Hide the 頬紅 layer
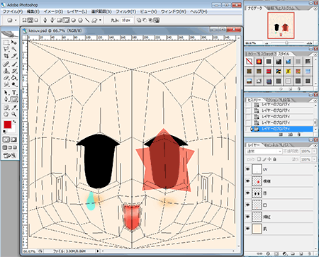319x257 pixels. click(247, 217)
